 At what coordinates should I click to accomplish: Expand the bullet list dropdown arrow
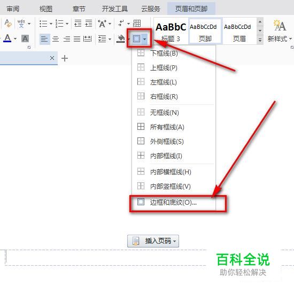51,24
